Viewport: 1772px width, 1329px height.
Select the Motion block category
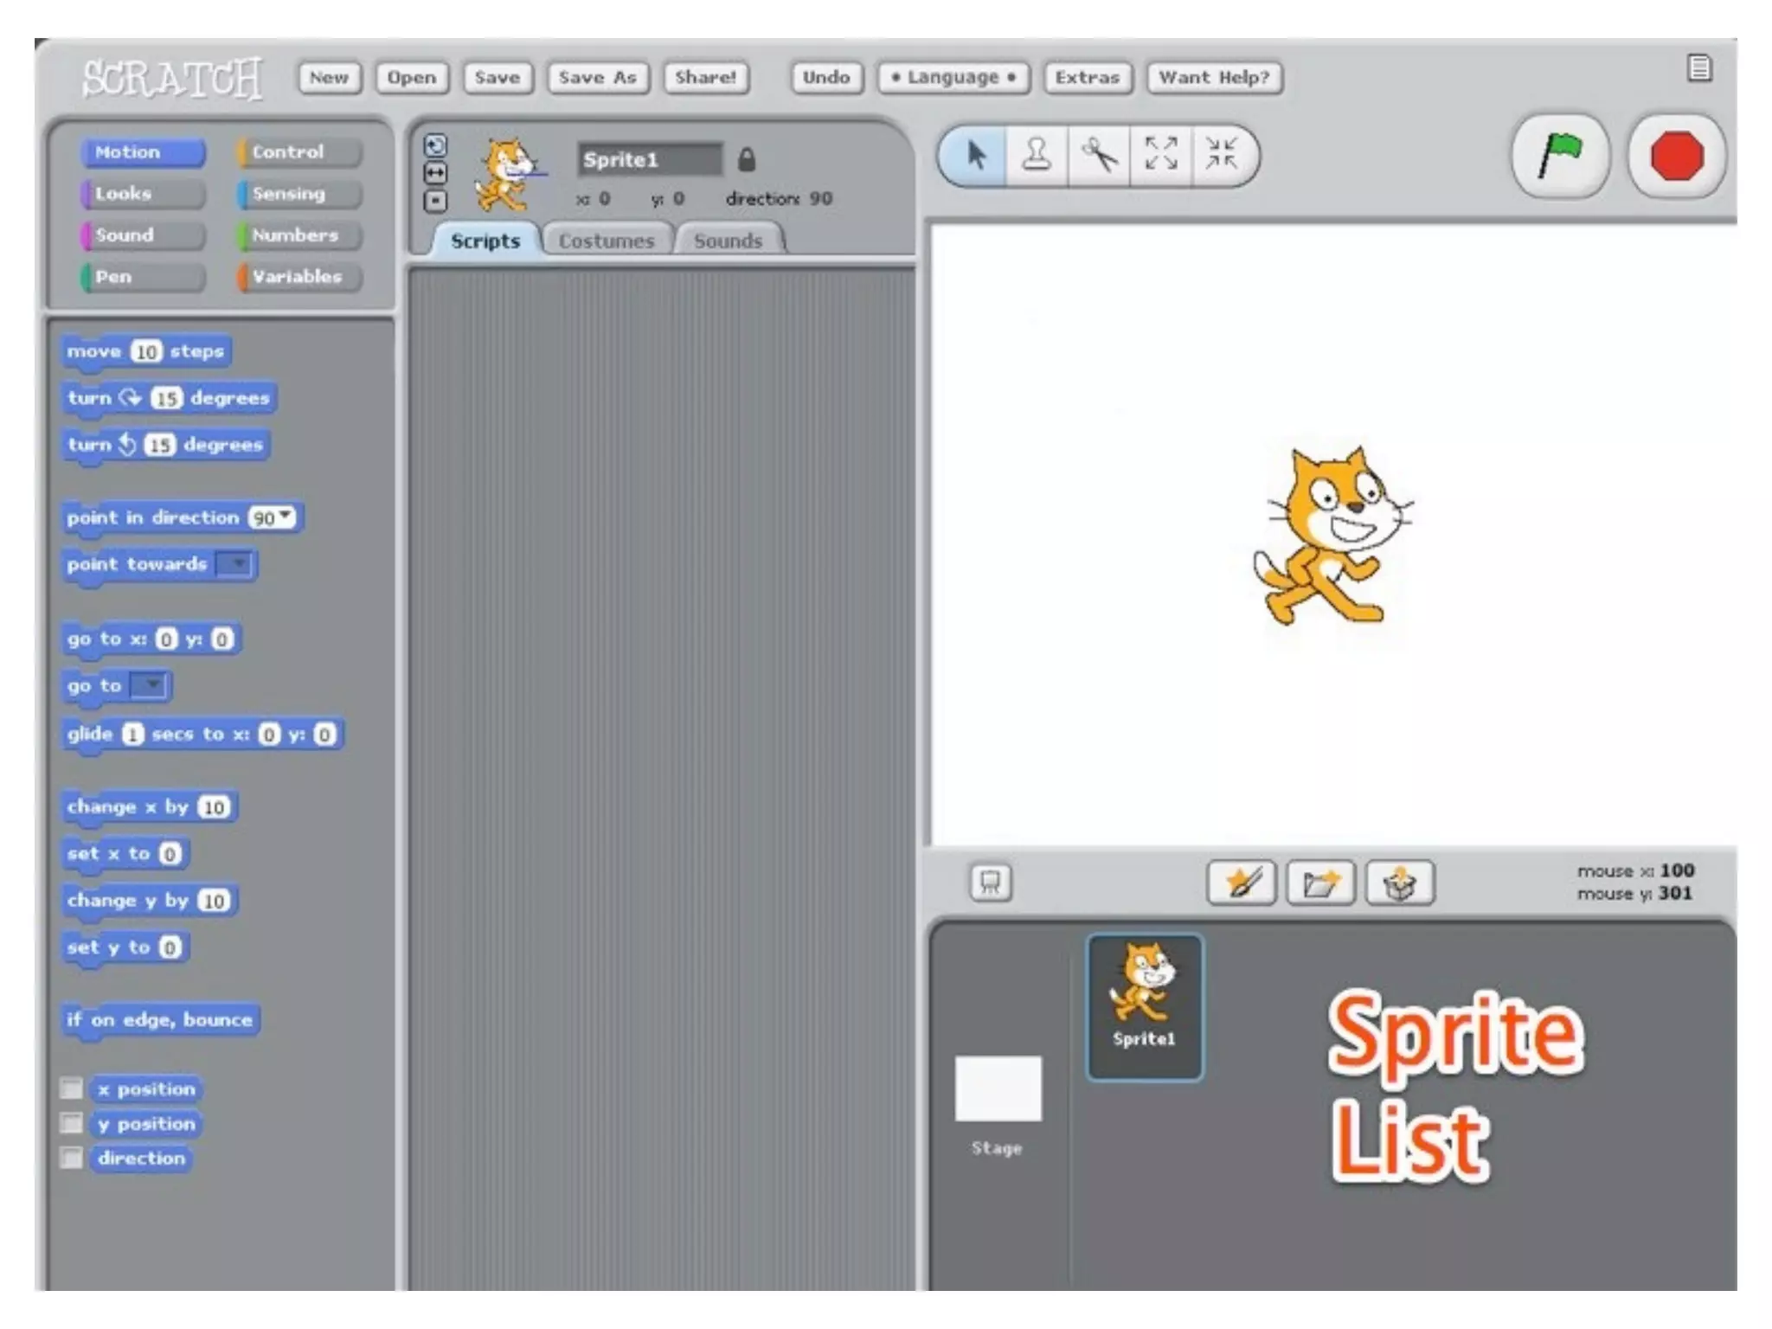tap(144, 152)
